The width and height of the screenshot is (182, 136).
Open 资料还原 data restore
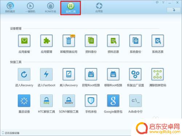pyautogui.click(x=113, y=41)
